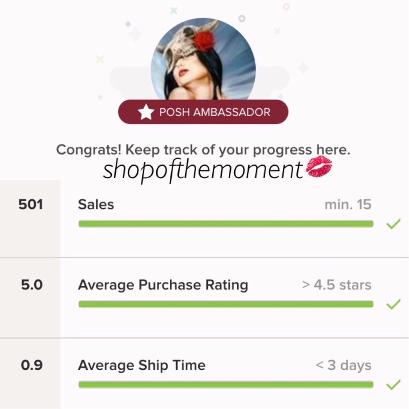Tap the checkmark beside Average Ship Time
Screen dimensions: 409x409
click(x=393, y=384)
